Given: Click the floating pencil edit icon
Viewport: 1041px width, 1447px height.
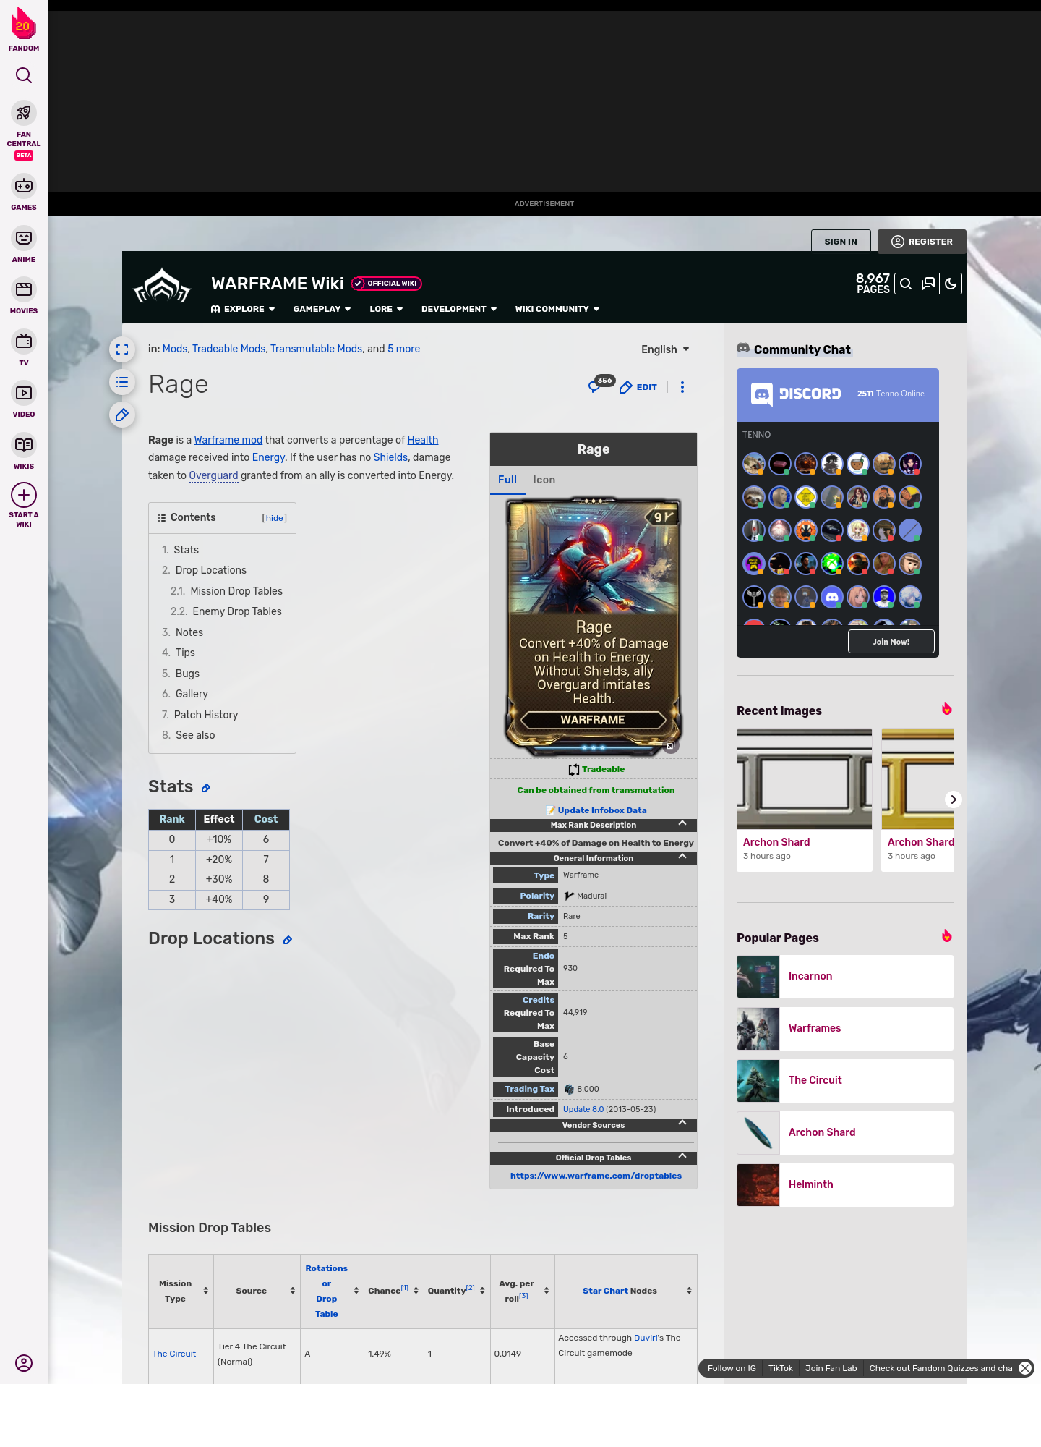Looking at the screenshot, I should point(122,415).
